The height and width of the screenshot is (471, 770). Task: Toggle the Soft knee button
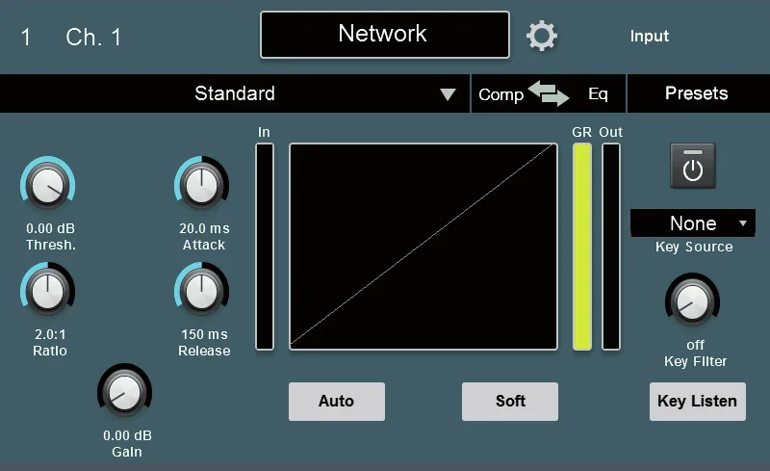[510, 402]
